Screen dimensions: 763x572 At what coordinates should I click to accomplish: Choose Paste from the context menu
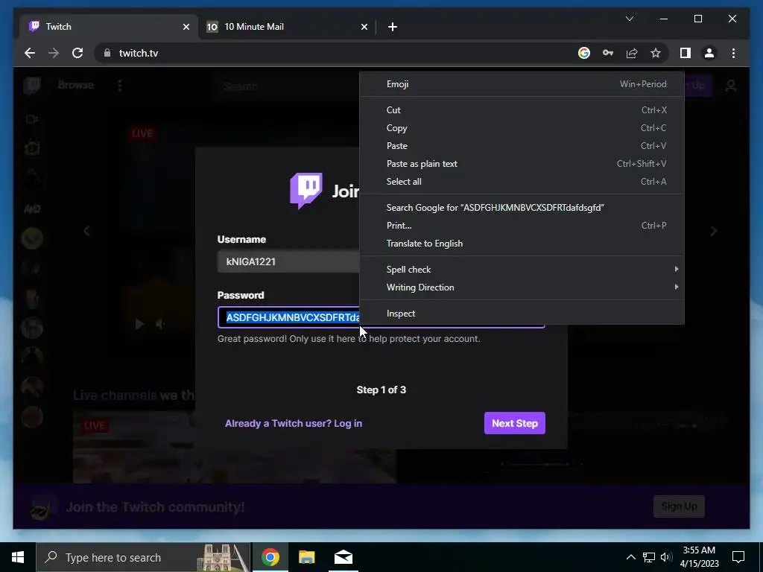tap(522, 146)
